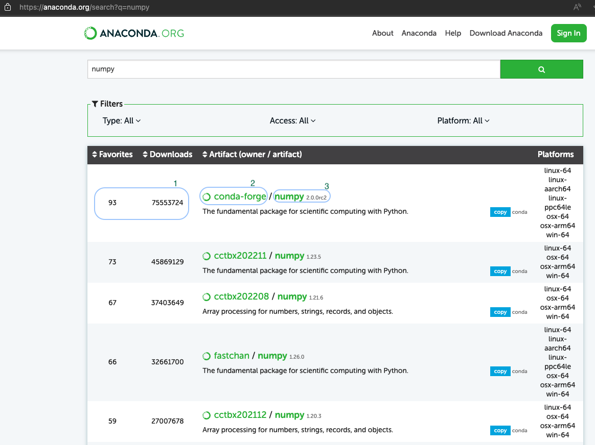Open the About menu item
Screen dimensions: 595x445
382,33
